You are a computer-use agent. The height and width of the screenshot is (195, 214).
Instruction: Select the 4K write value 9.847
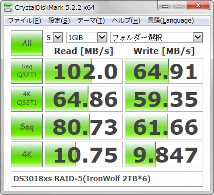[164, 154]
